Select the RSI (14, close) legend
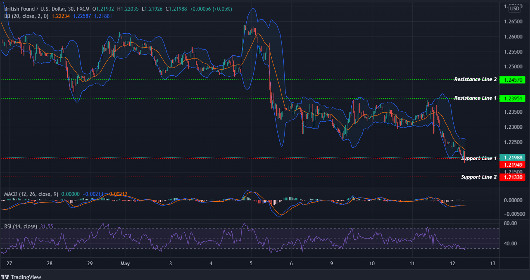Viewport: 530px width, 280px height. click(20, 226)
